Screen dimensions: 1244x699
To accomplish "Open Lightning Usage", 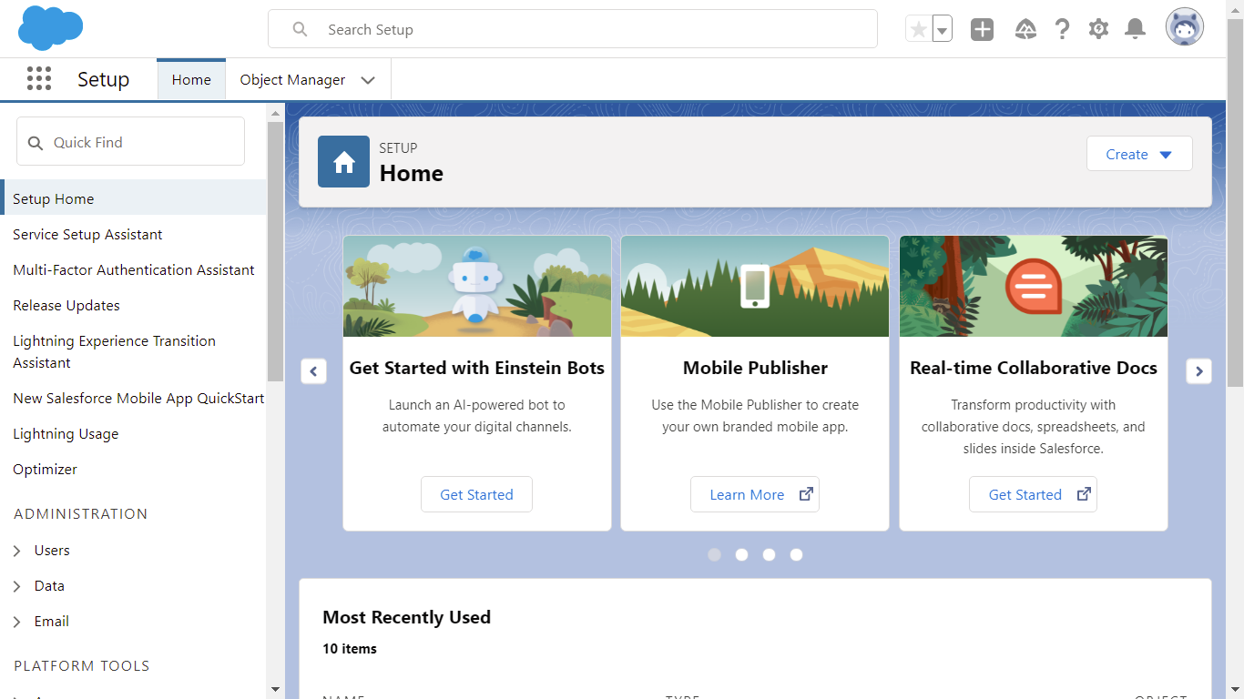I will click(x=66, y=433).
